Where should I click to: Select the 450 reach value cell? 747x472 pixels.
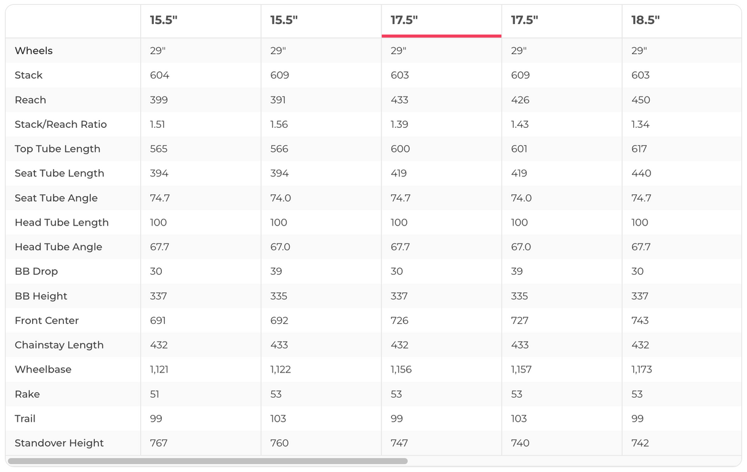point(641,100)
